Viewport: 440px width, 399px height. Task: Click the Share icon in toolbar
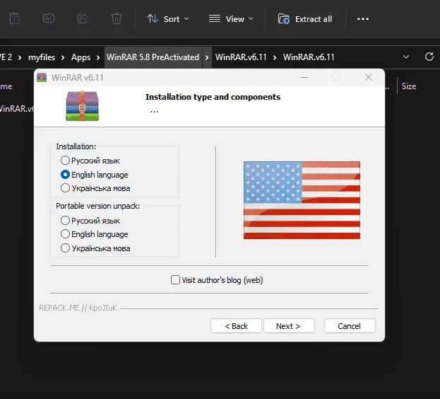click(x=83, y=19)
